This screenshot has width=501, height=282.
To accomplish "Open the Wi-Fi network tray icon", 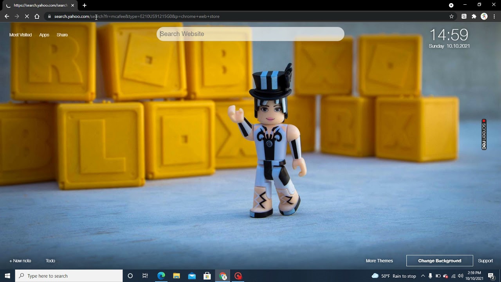I will click(453, 276).
